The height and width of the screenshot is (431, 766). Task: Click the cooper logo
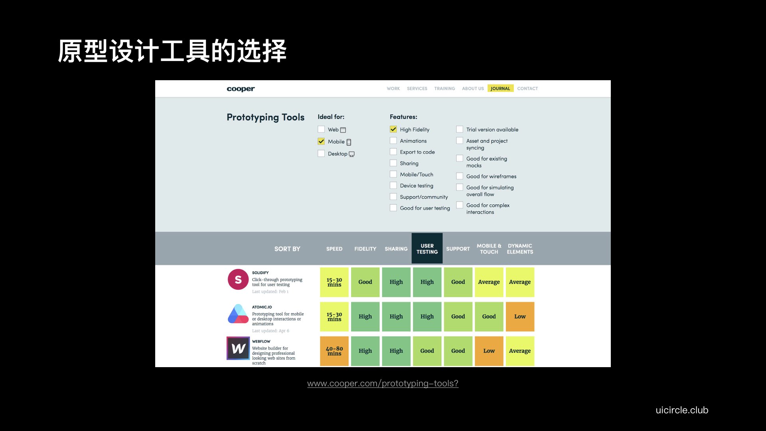click(x=241, y=89)
